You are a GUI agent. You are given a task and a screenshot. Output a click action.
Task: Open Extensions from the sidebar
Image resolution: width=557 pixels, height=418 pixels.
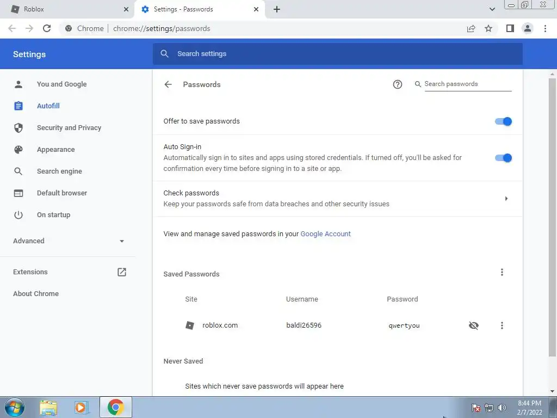(x=30, y=272)
